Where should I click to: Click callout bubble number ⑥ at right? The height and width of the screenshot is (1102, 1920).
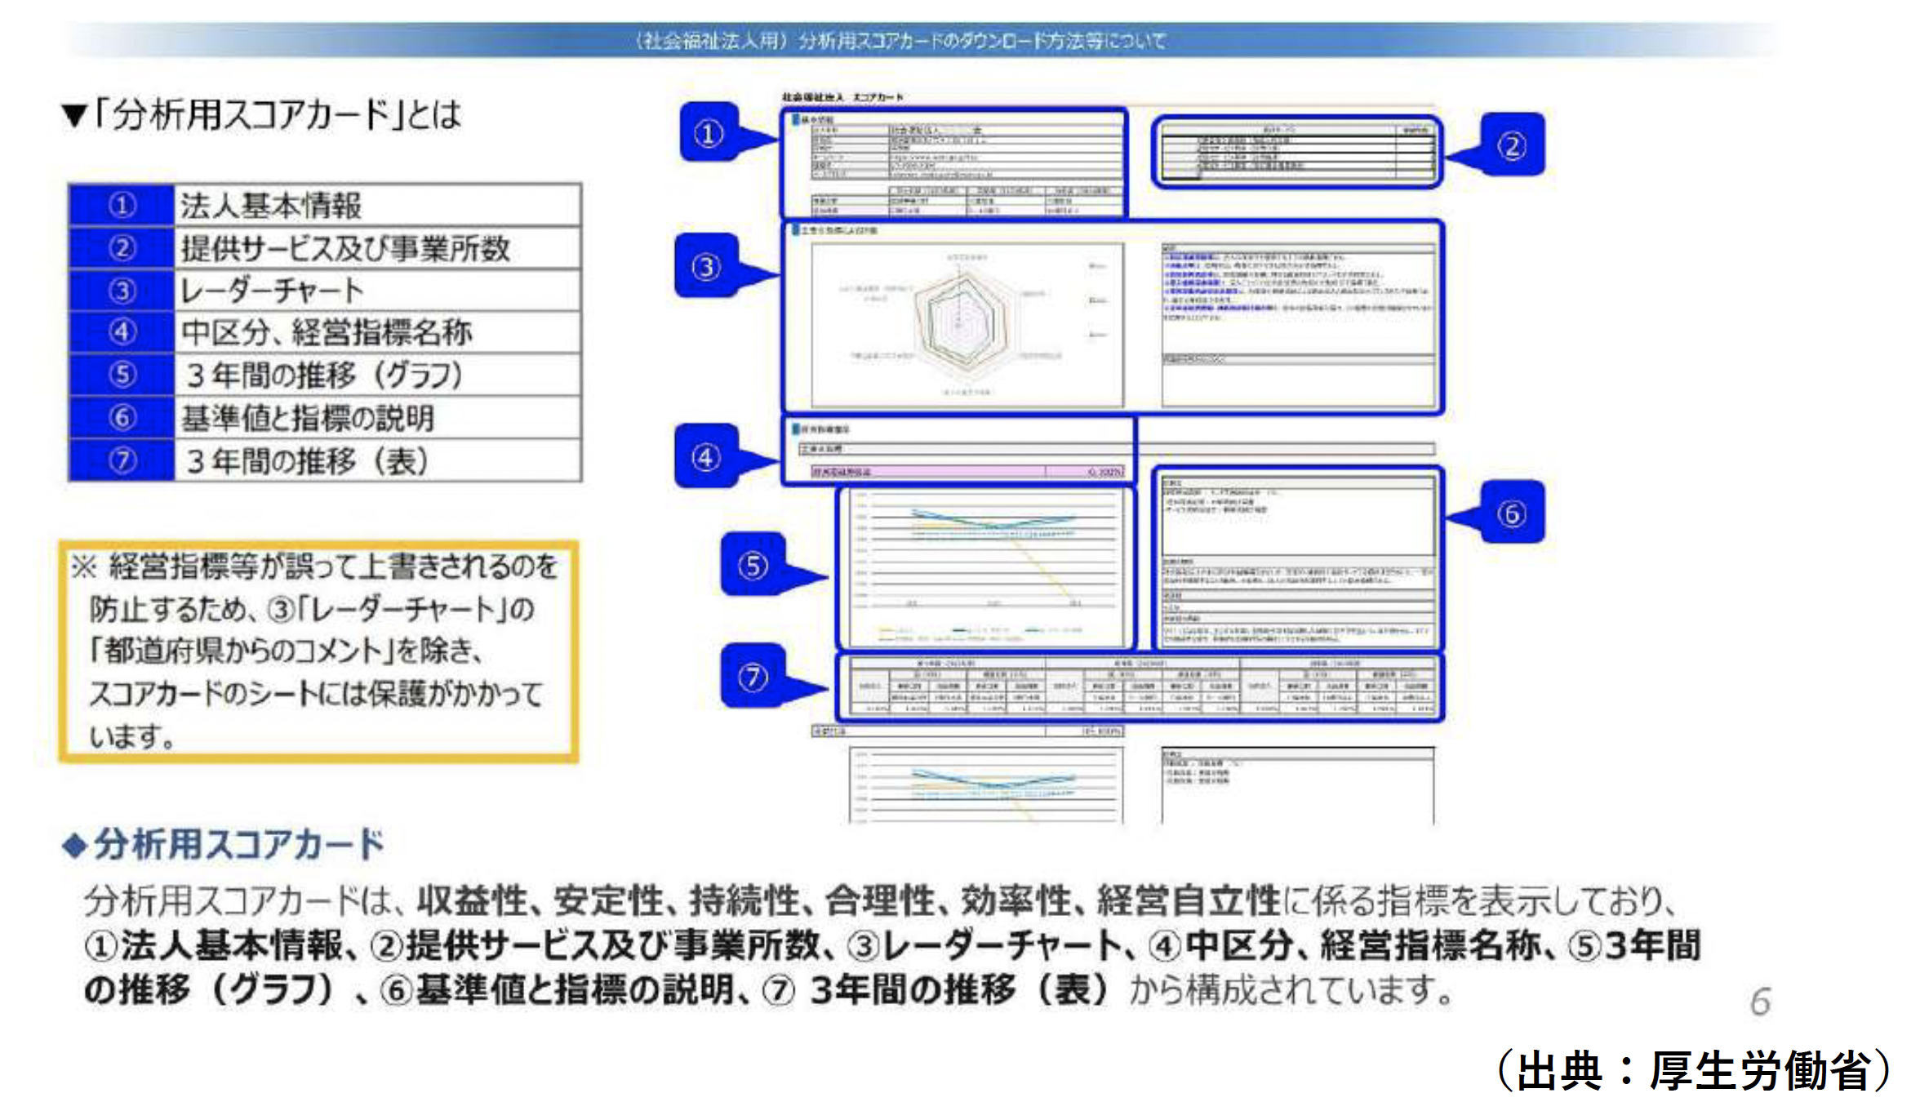(x=1512, y=513)
